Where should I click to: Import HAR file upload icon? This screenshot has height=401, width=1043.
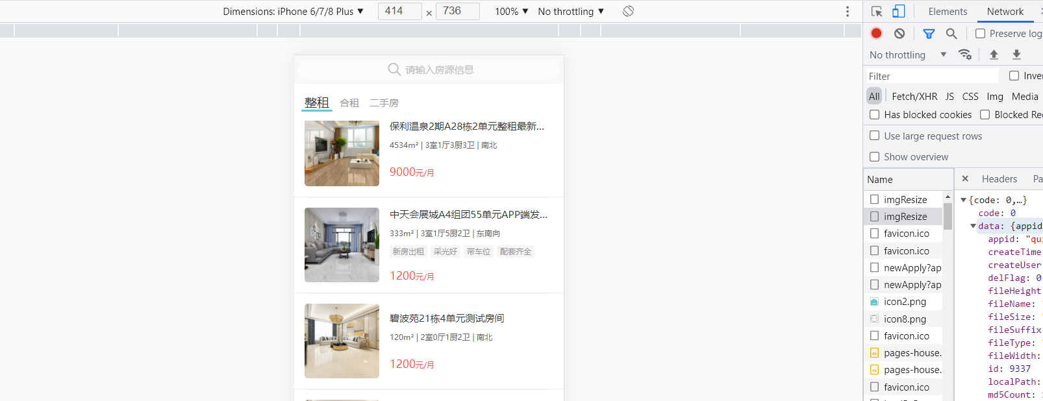click(x=994, y=55)
